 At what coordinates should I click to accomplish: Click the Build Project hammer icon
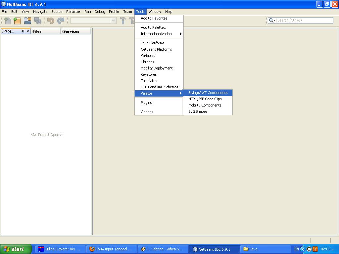[123, 21]
